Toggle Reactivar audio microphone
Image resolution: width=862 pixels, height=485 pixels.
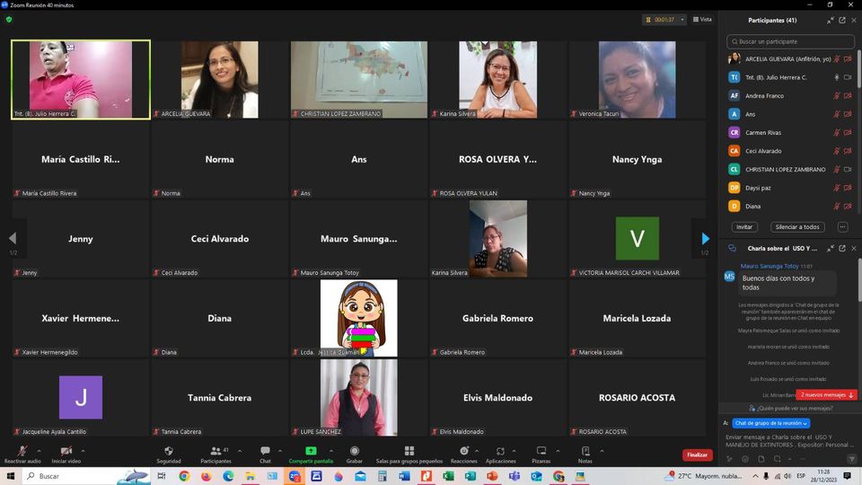pyautogui.click(x=22, y=451)
